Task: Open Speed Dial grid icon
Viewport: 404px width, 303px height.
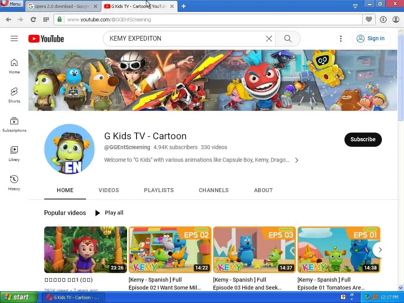Action: pos(46,20)
